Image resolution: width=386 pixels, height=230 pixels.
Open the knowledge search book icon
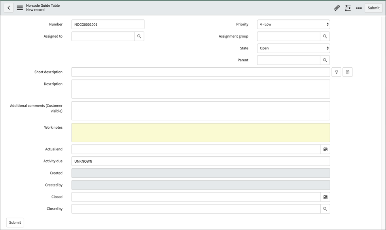(348, 72)
